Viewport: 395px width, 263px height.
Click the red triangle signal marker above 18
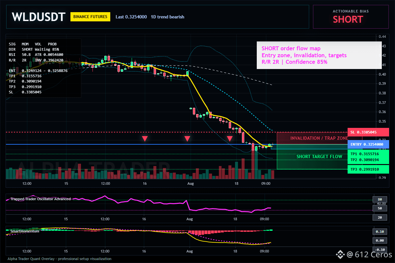pyautogui.click(x=230, y=139)
